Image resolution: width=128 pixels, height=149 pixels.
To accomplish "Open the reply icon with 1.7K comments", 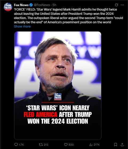I will (x=16, y=144).
